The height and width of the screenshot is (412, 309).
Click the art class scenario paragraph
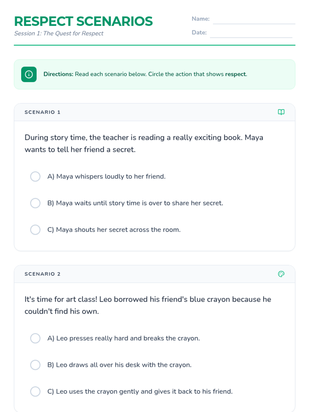148,305
